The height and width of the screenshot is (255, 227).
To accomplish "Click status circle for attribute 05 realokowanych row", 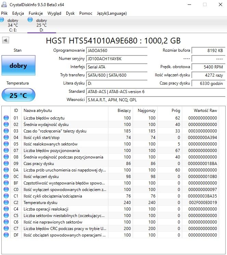I will (6, 144).
